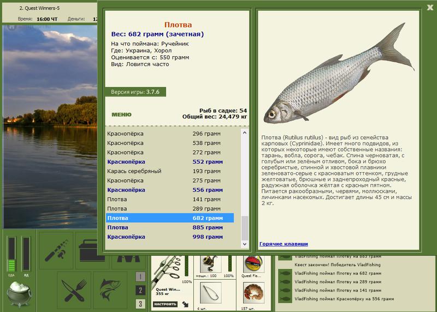
Task: Click the ЕДА food level bar
Action: pyautogui.click(x=11, y=254)
